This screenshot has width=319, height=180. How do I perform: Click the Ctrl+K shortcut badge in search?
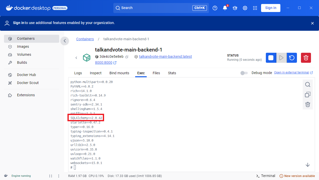(200, 8)
